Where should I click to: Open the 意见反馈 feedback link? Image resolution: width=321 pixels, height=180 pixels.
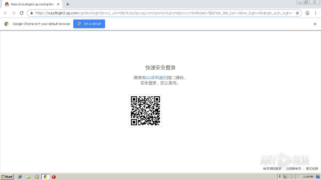coord(312,169)
